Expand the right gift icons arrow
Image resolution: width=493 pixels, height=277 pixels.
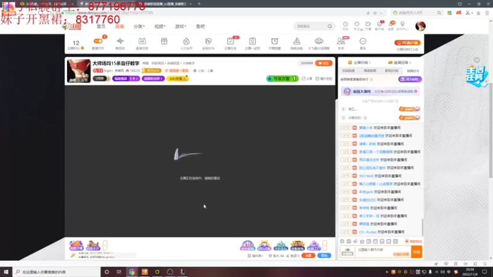(325, 245)
